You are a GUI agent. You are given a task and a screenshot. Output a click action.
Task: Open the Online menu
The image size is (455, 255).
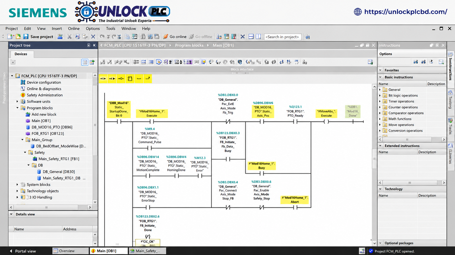tap(74, 29)
